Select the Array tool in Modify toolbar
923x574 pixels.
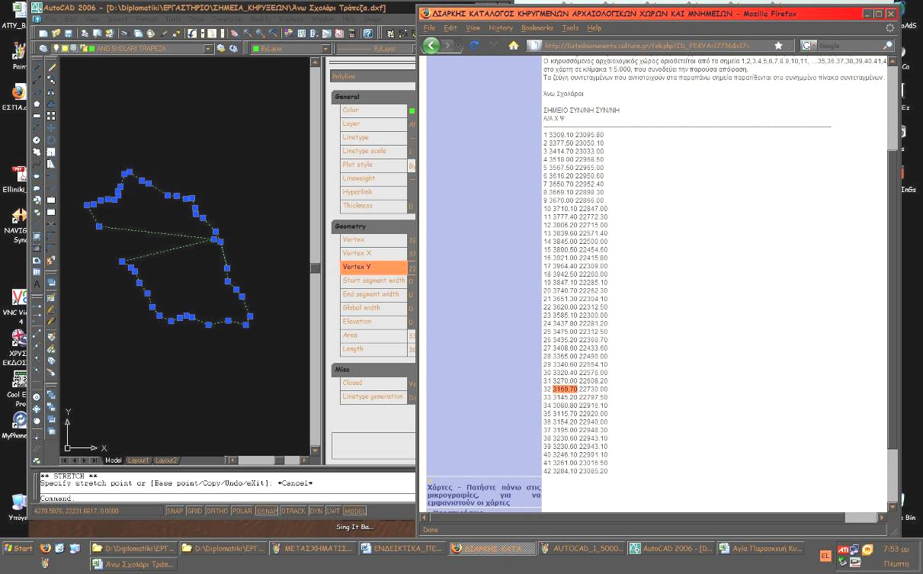pos(51,116)
